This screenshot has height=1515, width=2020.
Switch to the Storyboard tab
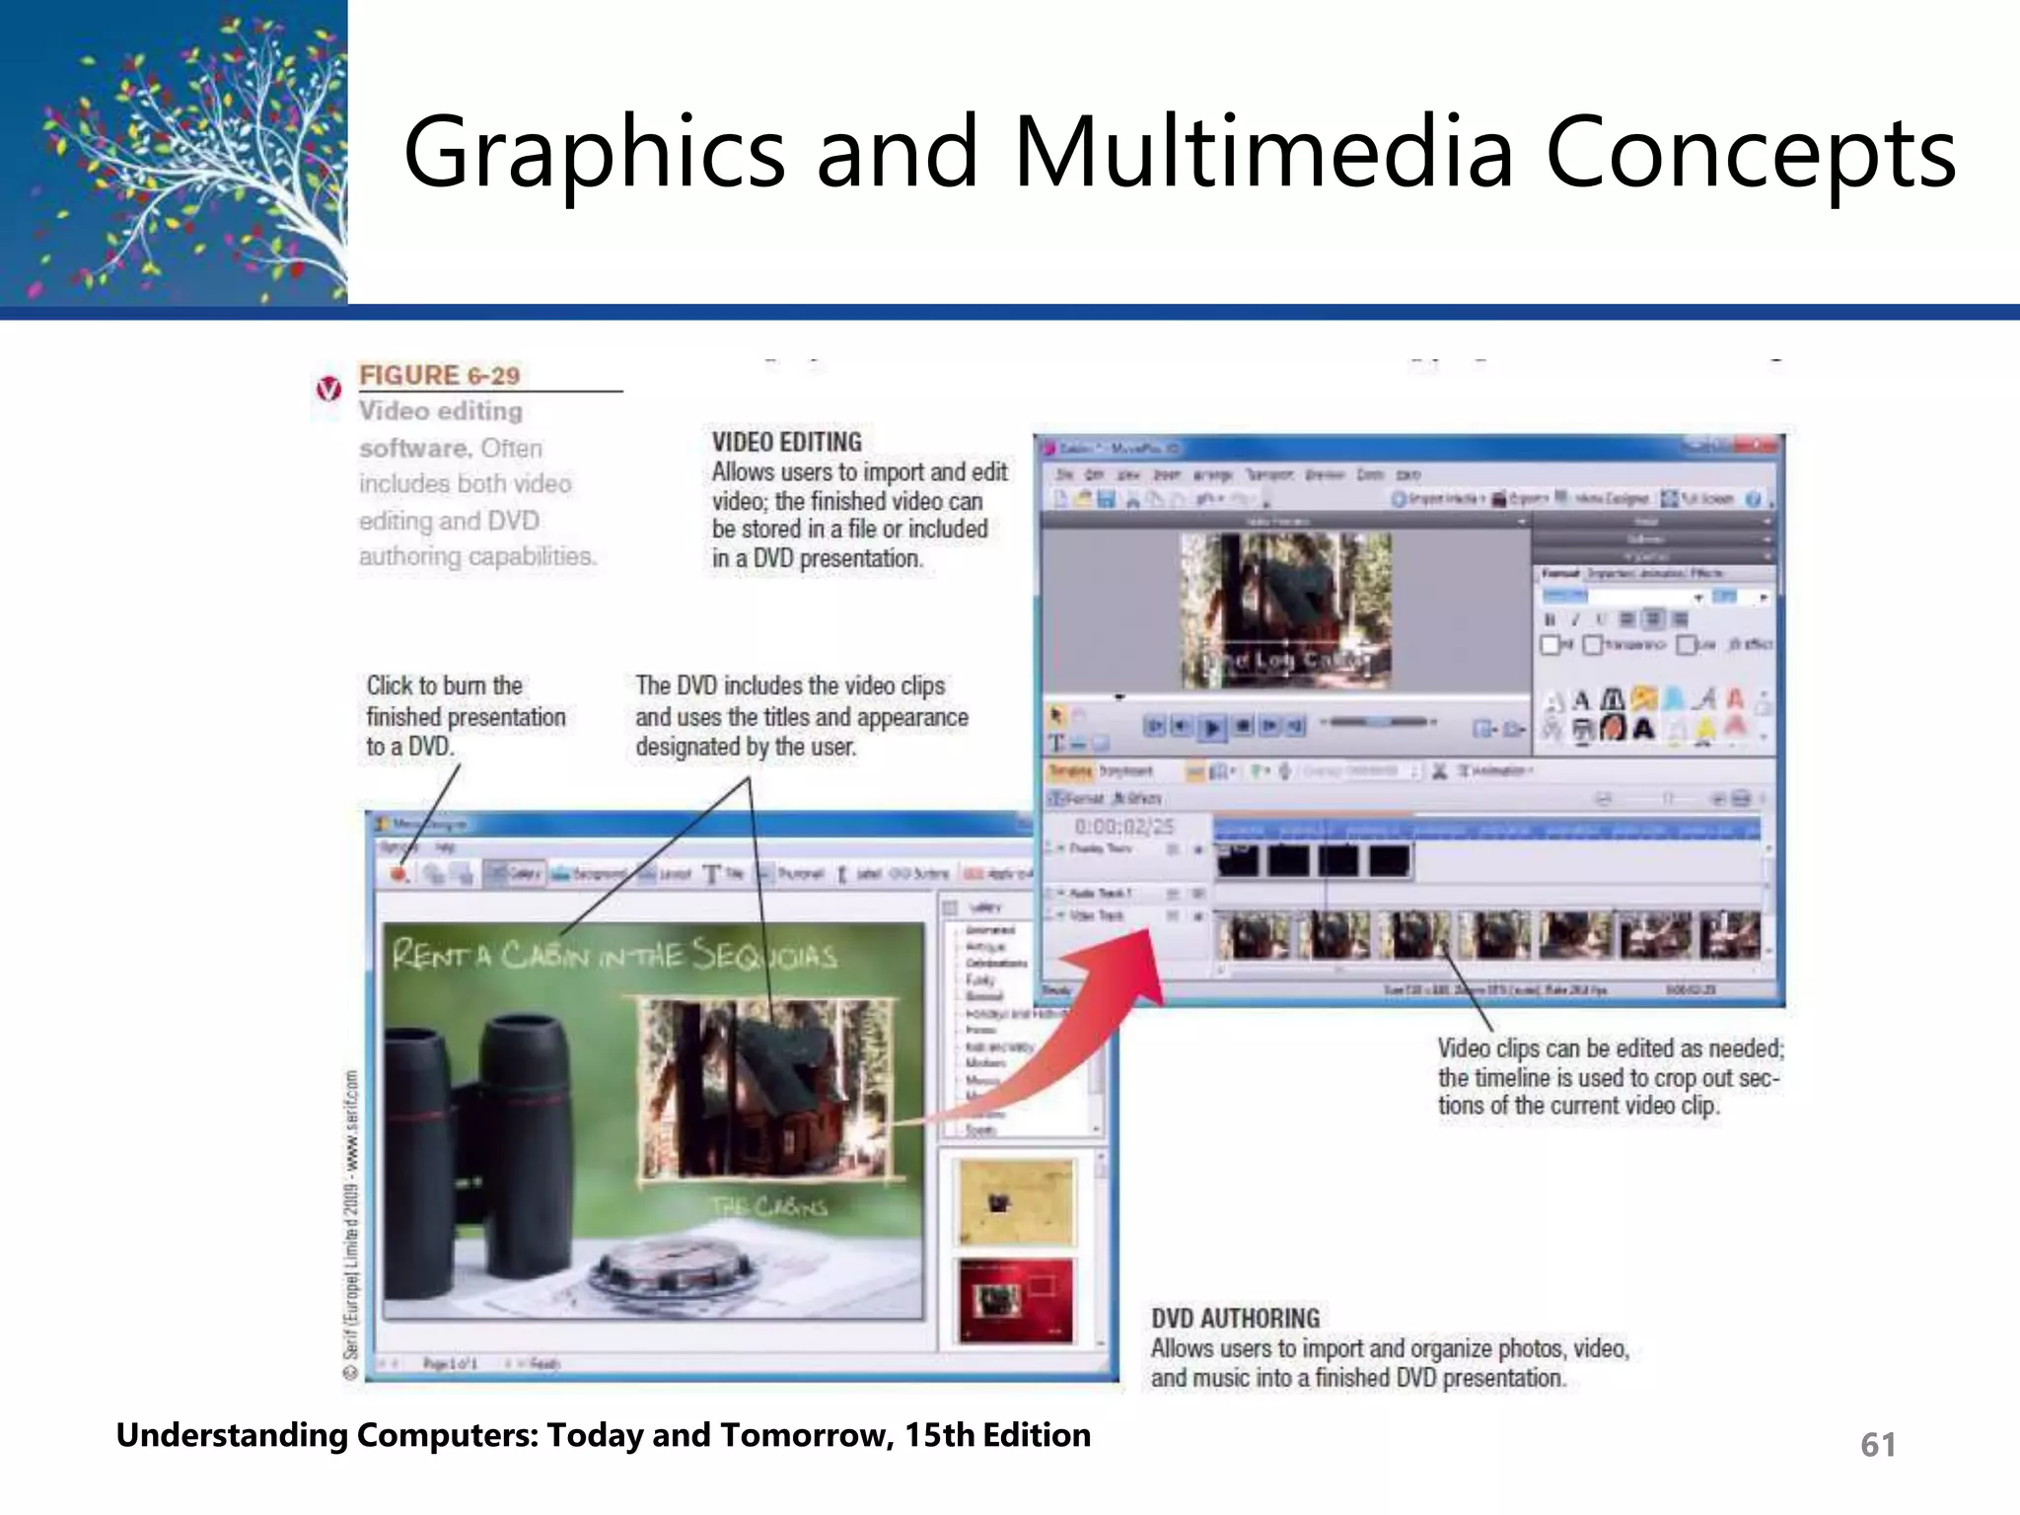pos(1125,770)
